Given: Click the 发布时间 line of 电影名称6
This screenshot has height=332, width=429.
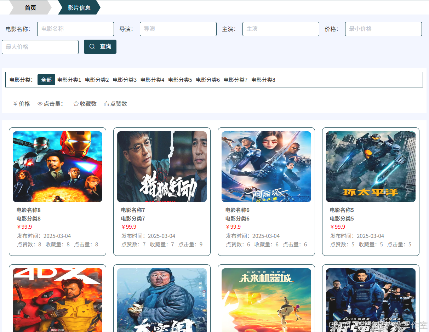Looking at the screenshot, I should (253, 236).
